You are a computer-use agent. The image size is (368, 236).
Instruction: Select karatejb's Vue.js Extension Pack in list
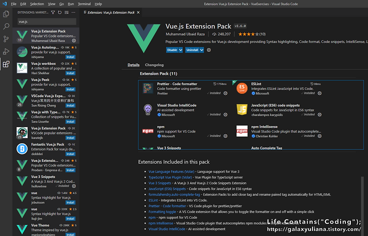46,133
